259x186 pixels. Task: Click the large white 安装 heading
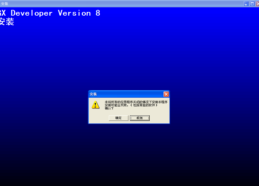coord(7,22)
